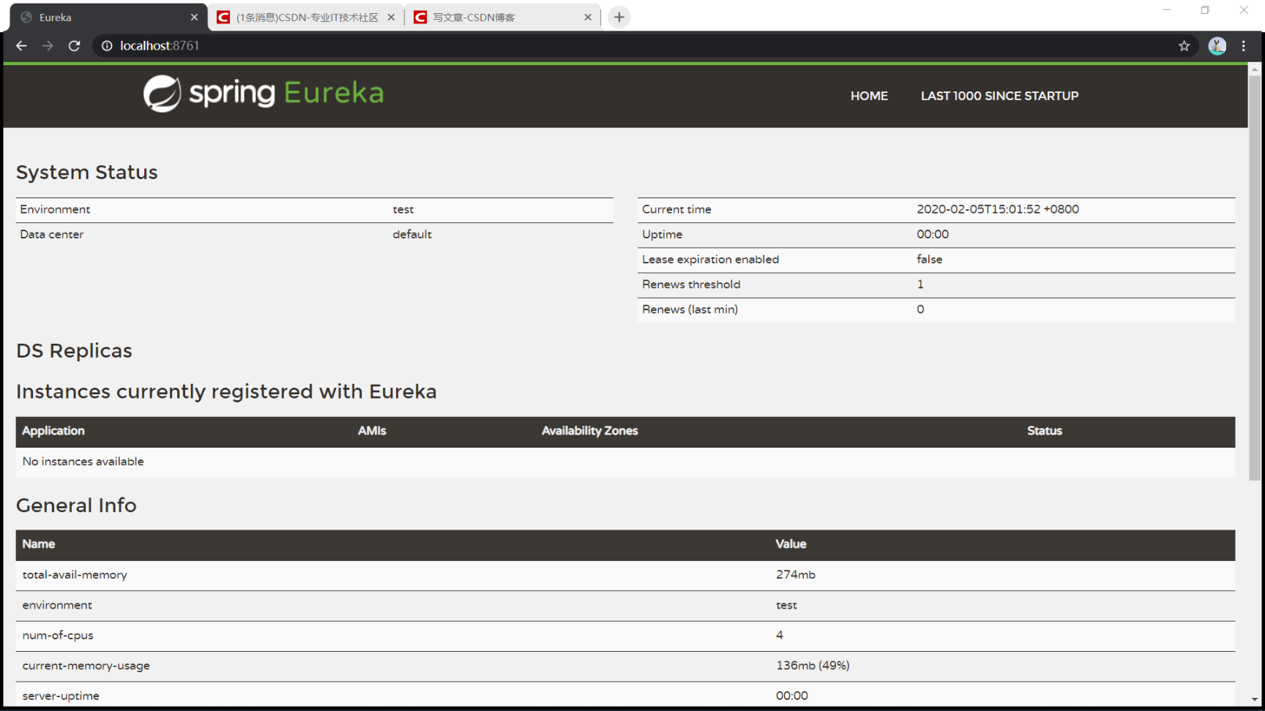
Task: Open LAST 1000 SINCE STARTUP link
Action: pyautogui.click(x=999, y=96)
